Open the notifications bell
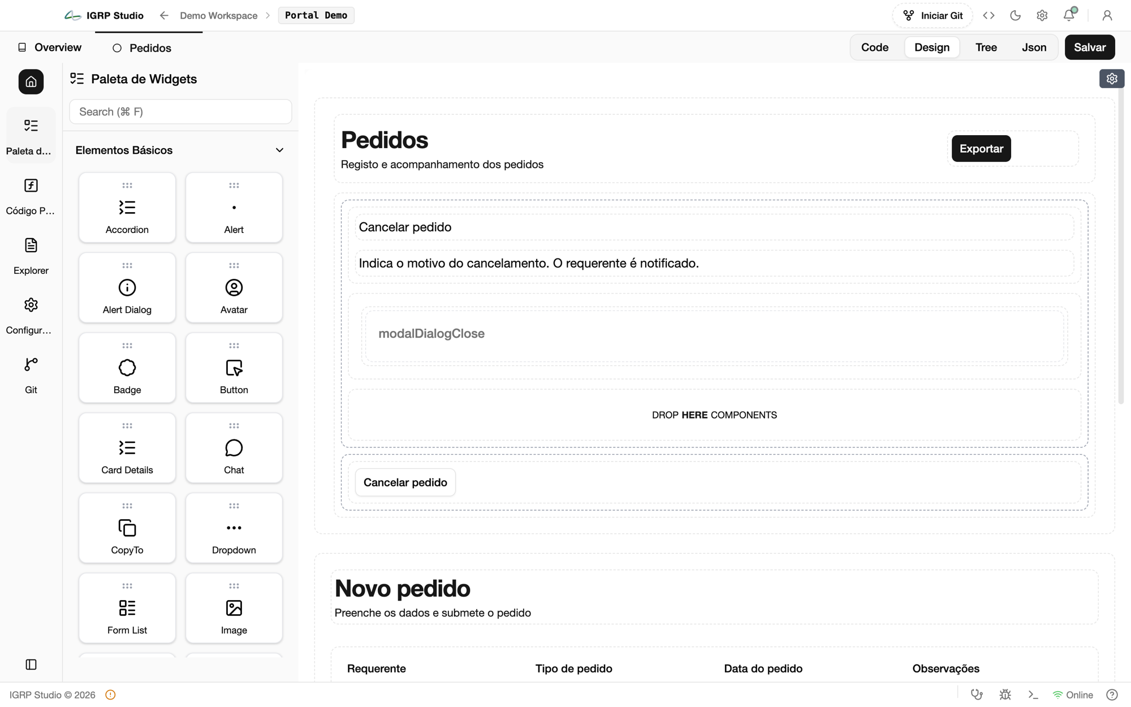 coord(1069,15)
